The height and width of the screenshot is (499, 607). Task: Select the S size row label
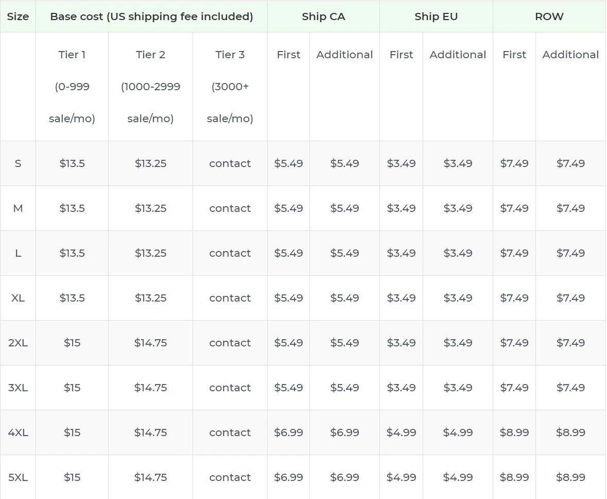18,163
